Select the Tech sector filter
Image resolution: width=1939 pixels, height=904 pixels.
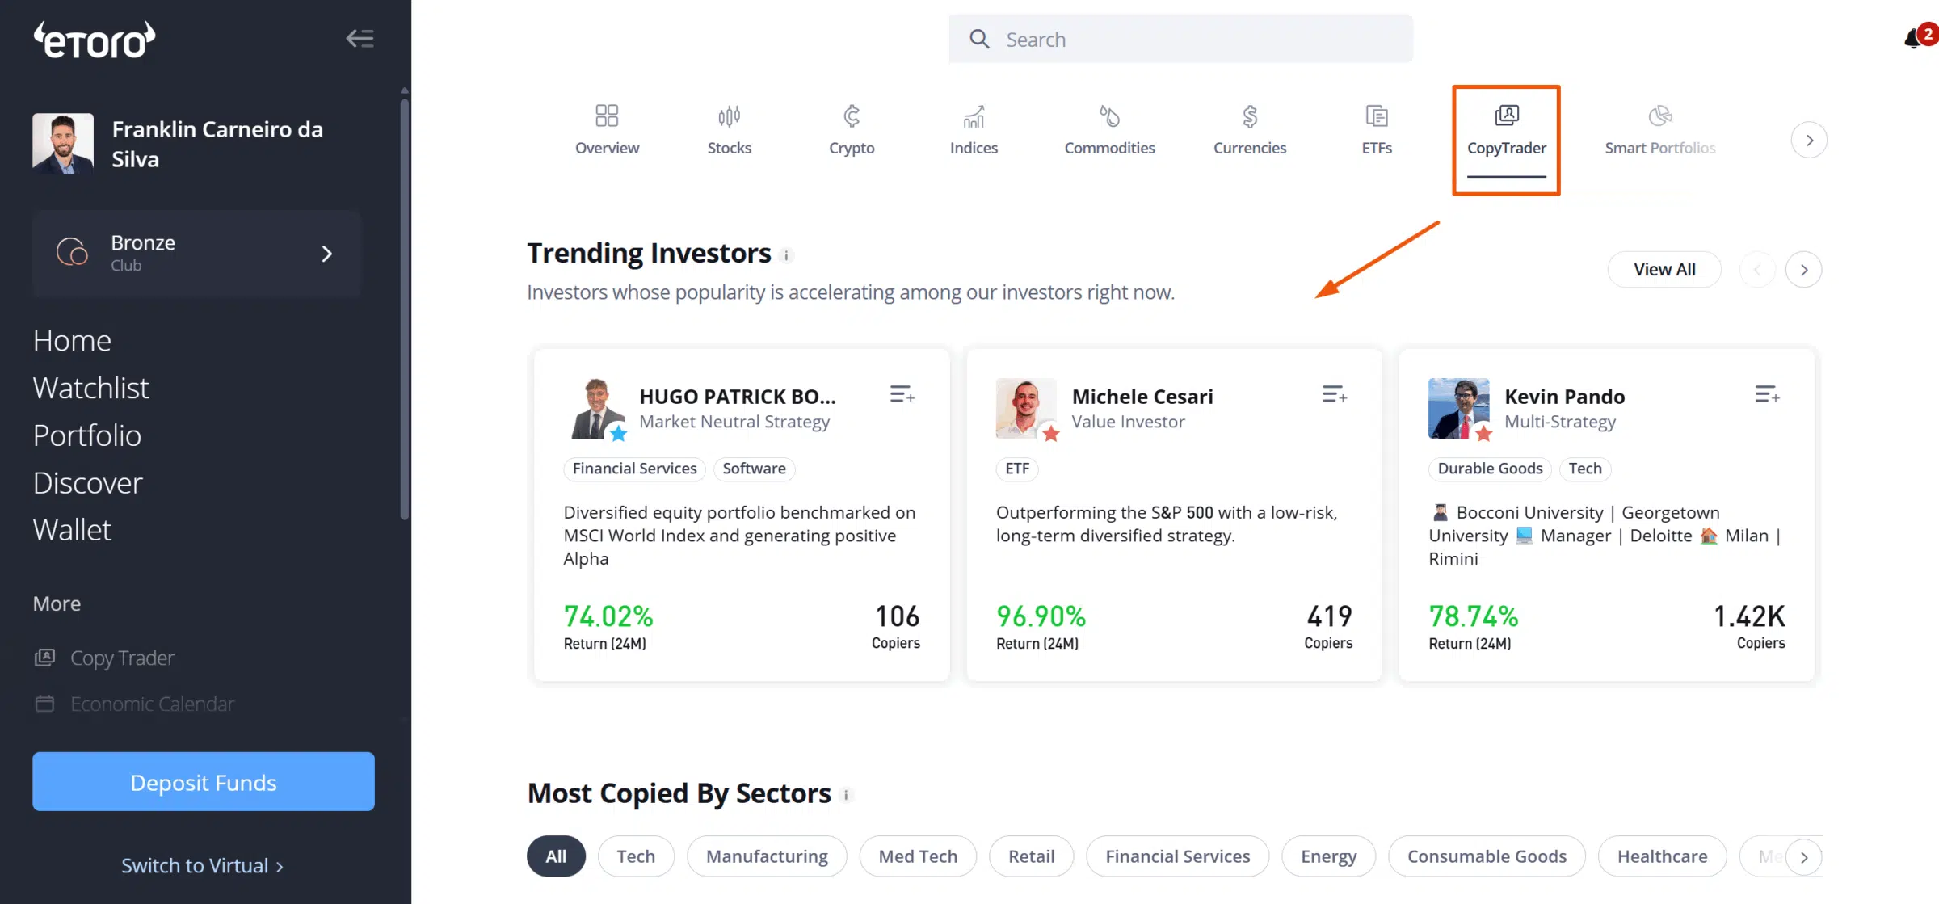point(636,856)
